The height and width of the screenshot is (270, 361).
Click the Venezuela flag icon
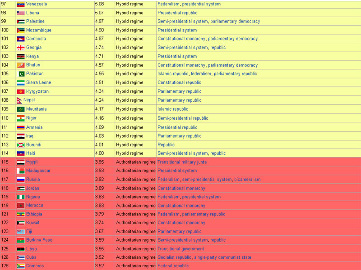pyautogui.click(x=20, y=4)
